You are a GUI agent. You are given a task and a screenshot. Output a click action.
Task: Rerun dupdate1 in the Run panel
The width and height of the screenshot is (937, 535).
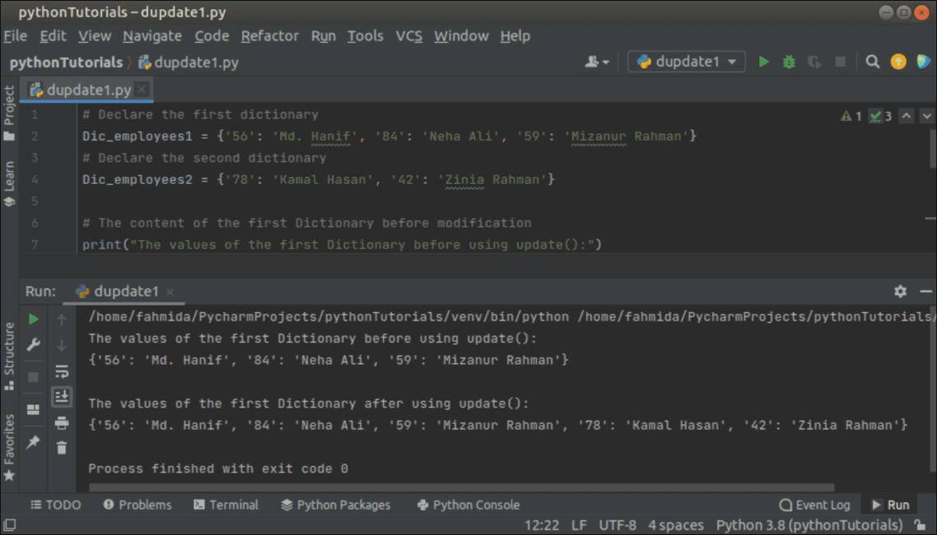click(x=34, y=319)
